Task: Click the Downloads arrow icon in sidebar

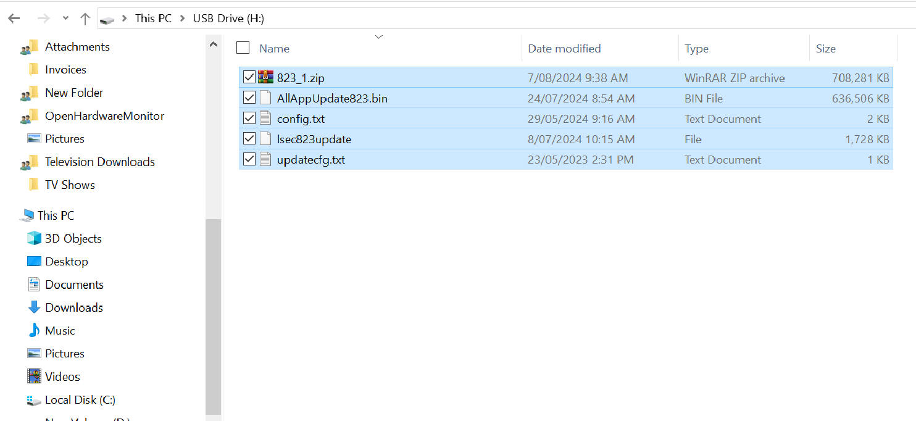Action: click(34, 307)
